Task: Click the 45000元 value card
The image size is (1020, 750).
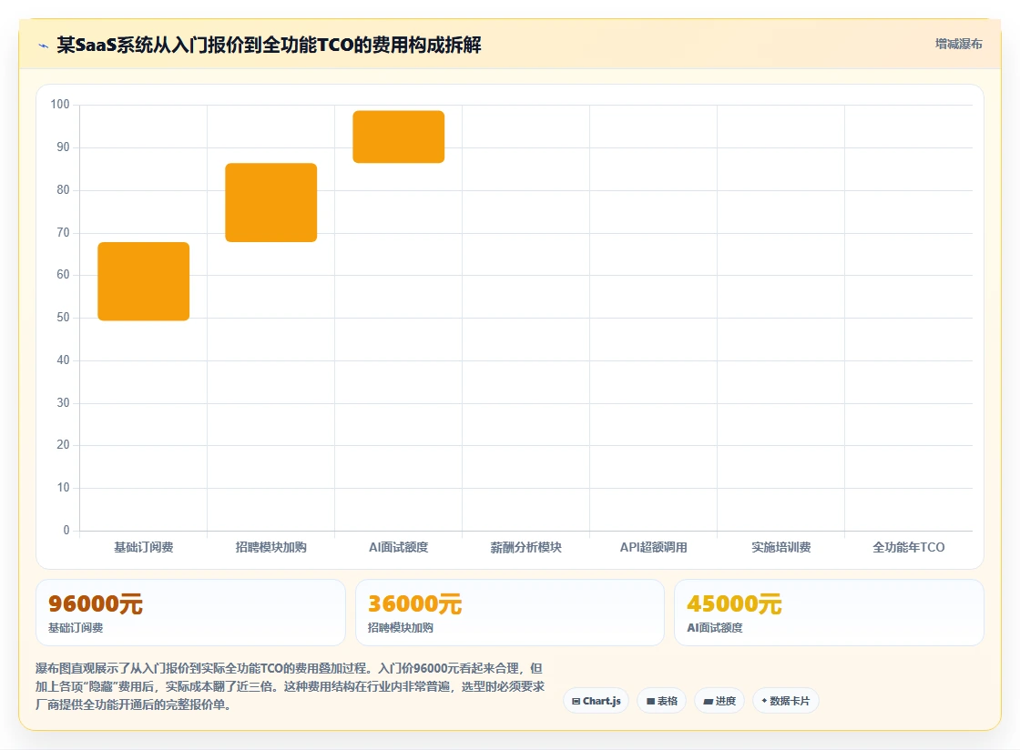Action: pyautogui.click(x=830, y=613)
